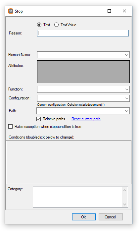
Task: Minimize the Stop dialog window
Action: [x=94, y=11]
